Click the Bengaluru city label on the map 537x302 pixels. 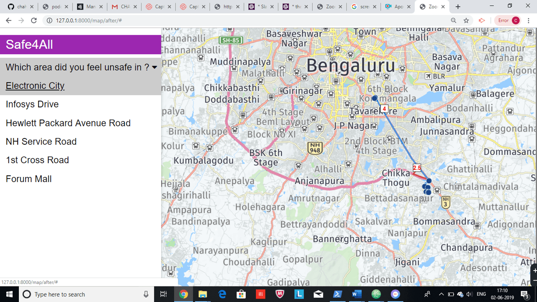[x=351, y=66]
